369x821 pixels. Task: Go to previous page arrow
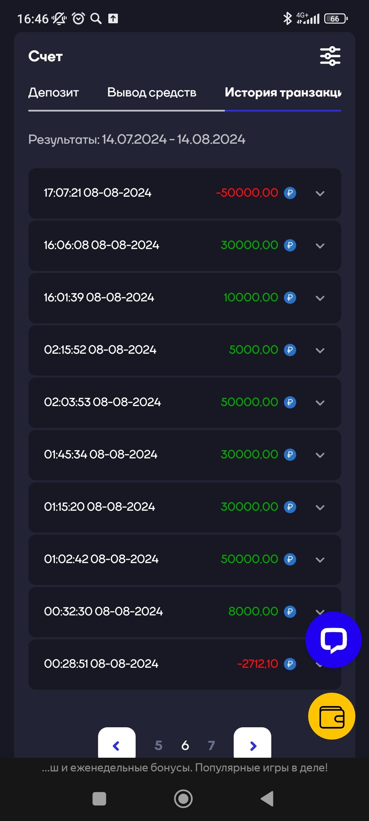117,745
